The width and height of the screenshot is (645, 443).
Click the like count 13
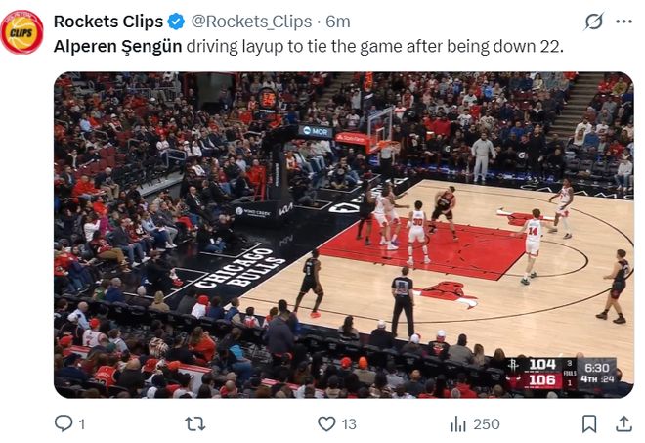[349, 423]
